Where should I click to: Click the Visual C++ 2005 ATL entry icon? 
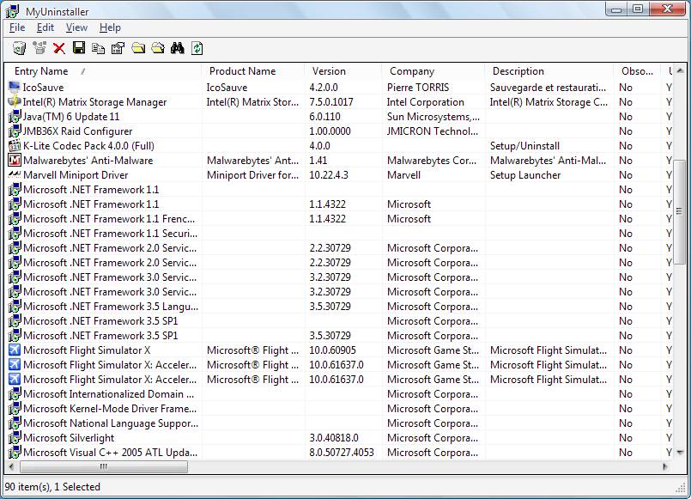(15, 452)
